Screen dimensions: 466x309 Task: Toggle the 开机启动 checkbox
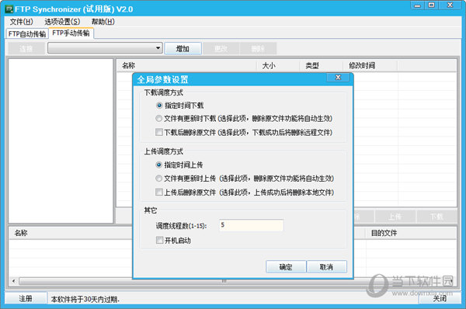tap(160, 240)
